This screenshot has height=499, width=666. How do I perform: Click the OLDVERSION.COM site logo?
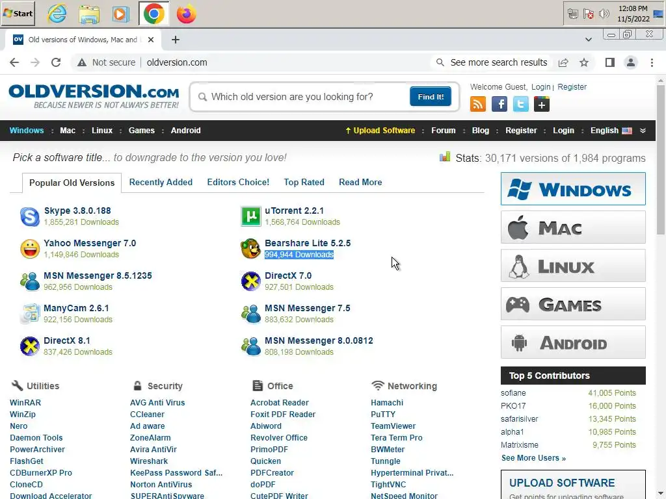(94, 96)
